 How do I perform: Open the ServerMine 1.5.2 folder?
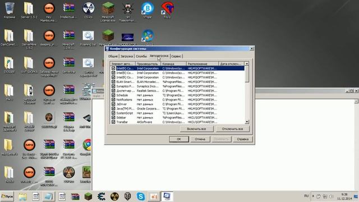(29, 39)
